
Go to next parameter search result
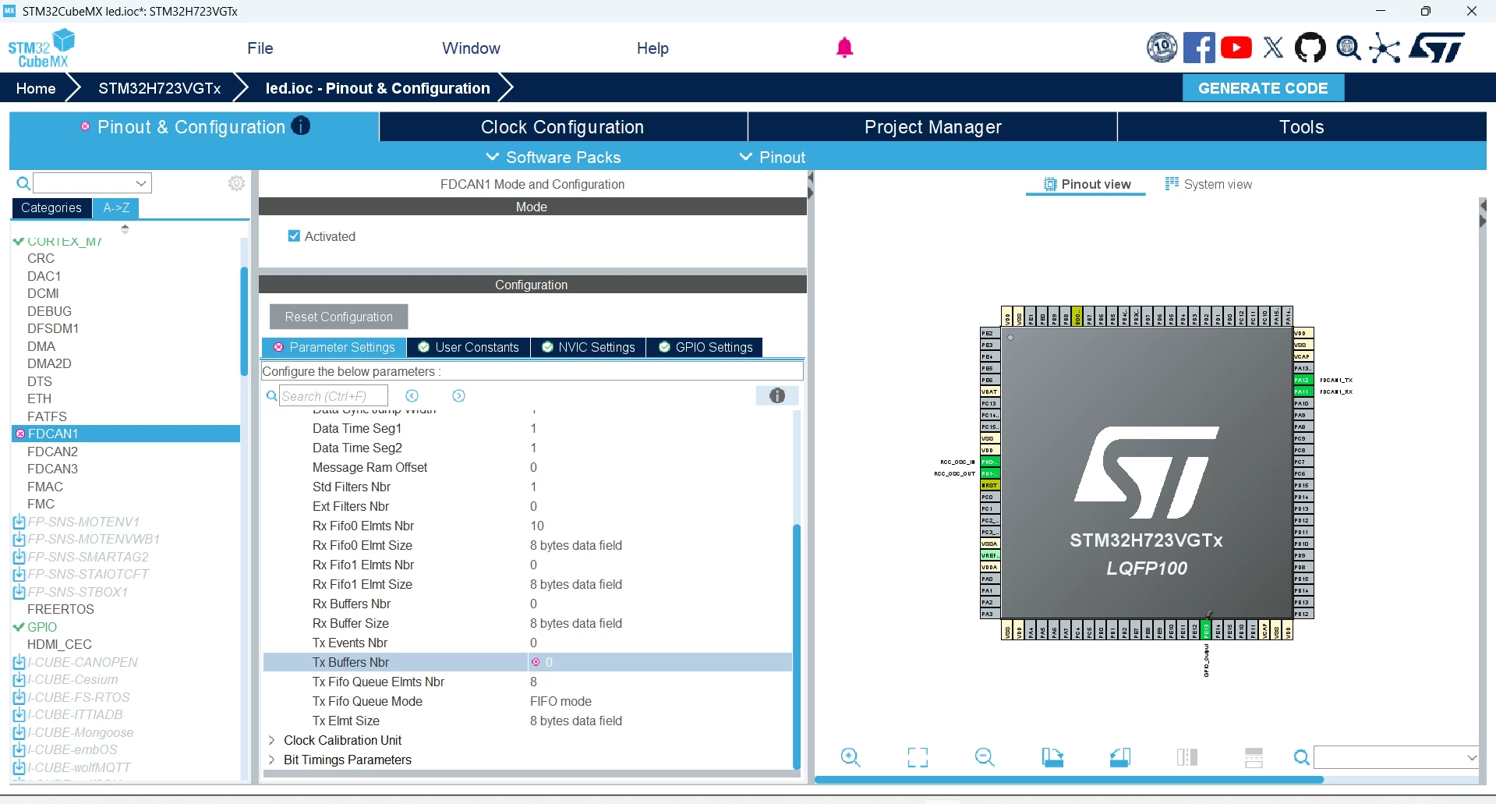pyautogui.click(x=459, y=396)
